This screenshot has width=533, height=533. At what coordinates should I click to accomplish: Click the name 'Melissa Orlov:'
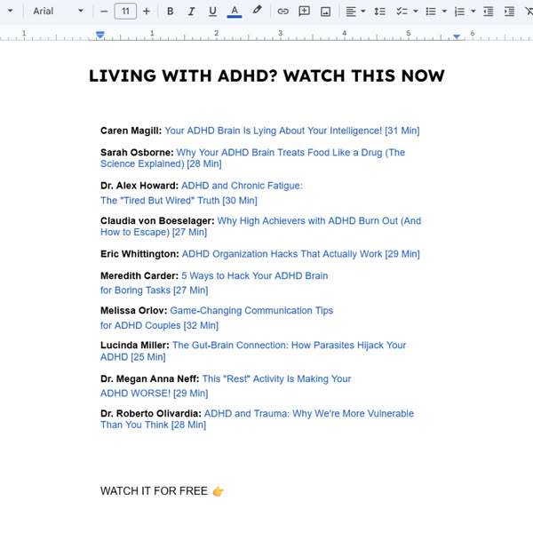click(x=133, y=310)
